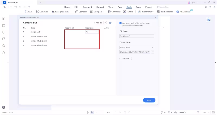The image size is (217, 115).
Task: Open the AI Assistant
Action: tap(184, 12)
